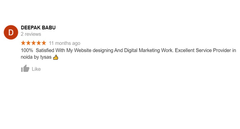Click the 11 months ago timestamp
This screenshot has height=129, width=240.
click(x=65, y=43)
